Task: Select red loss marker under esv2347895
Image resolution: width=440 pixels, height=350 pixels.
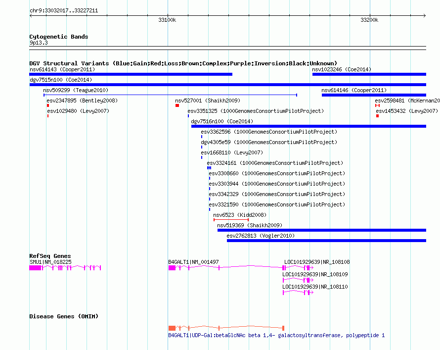Action: tap(48, 105)
